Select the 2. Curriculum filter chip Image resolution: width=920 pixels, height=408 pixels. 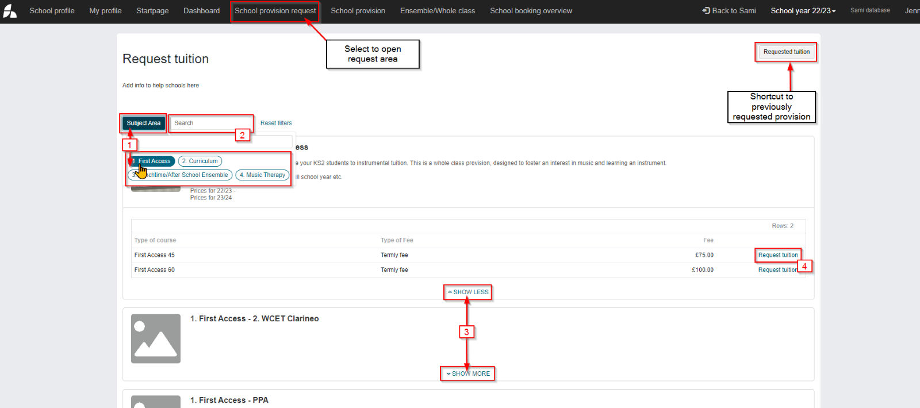[200, 161]
